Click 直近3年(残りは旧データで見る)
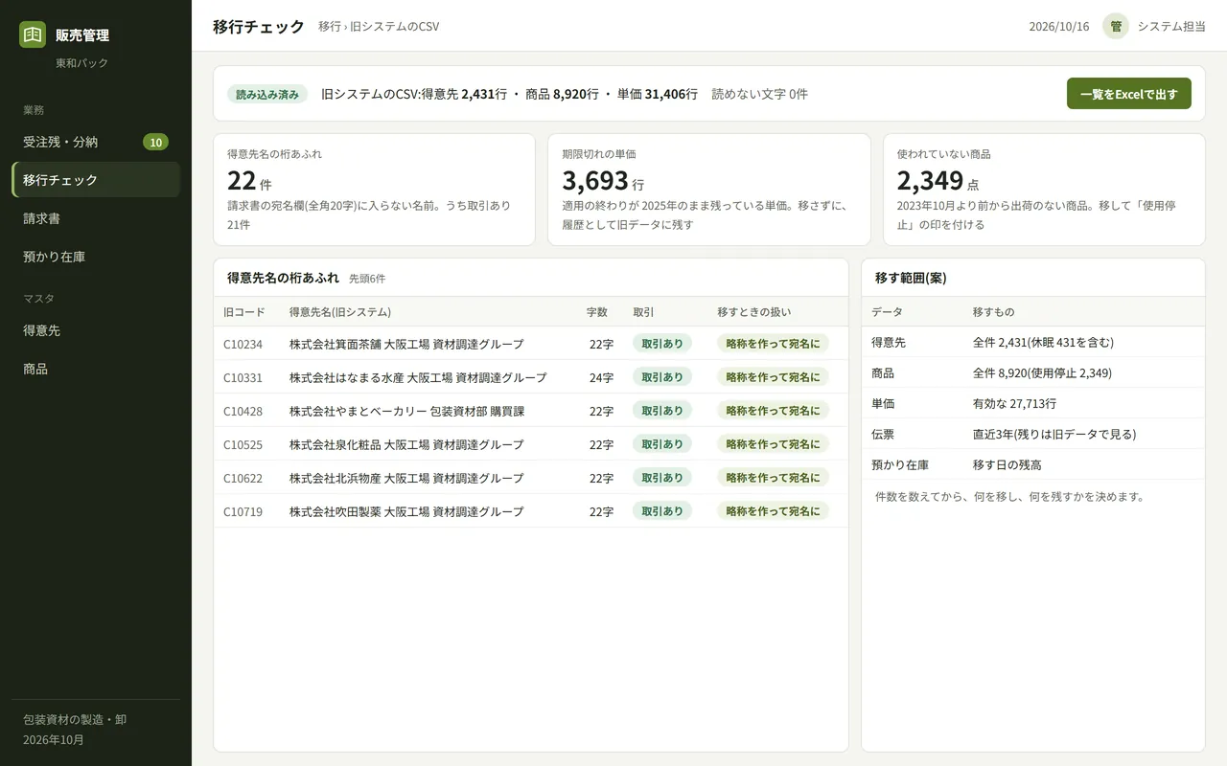 click(1054, 434)
